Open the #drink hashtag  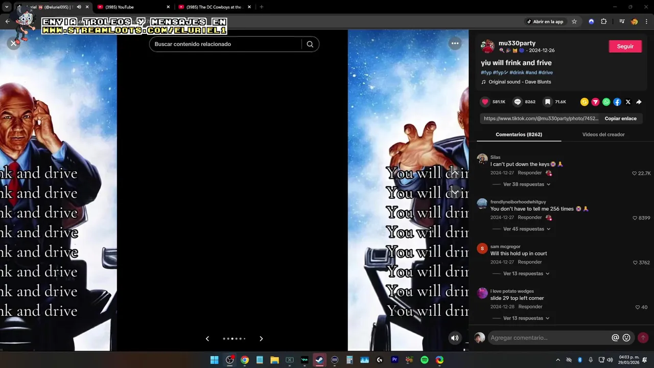[x=517, y=73]
